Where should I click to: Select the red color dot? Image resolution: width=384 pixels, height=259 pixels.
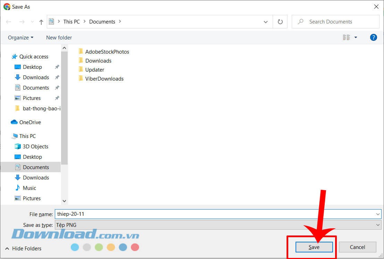135,247
